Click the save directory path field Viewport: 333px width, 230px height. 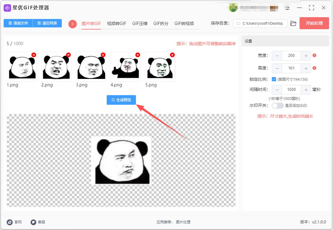point(260,23)
